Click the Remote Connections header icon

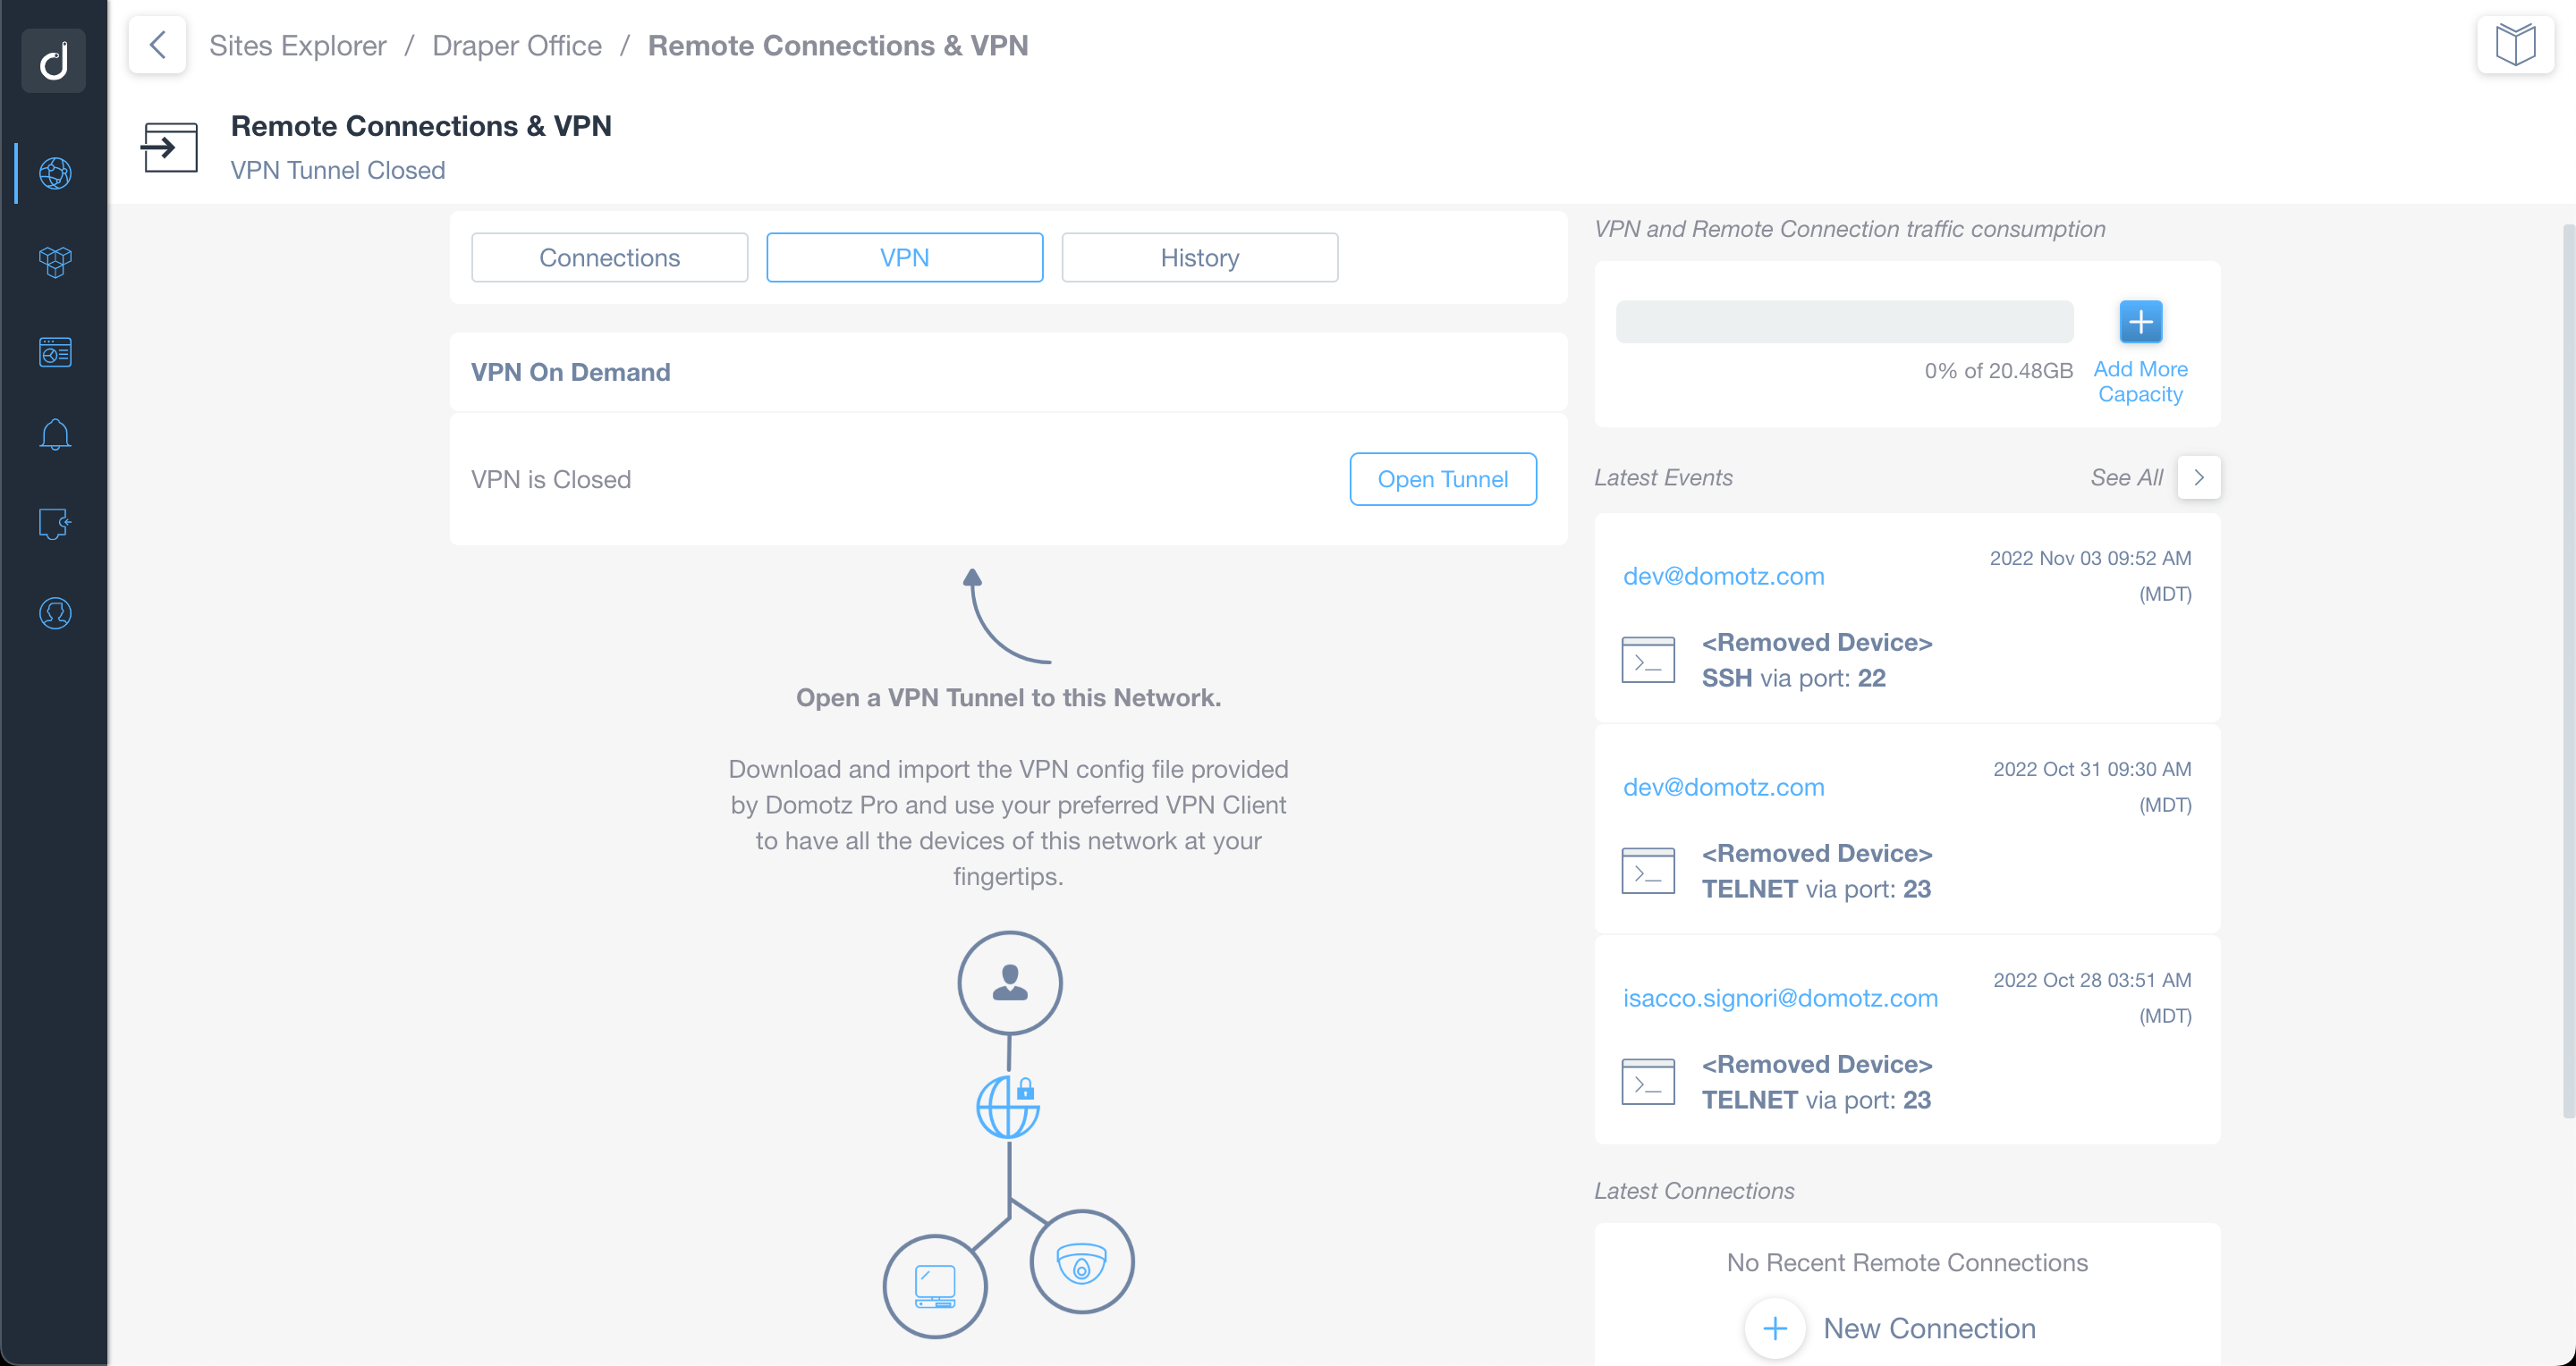pos(169,148)
